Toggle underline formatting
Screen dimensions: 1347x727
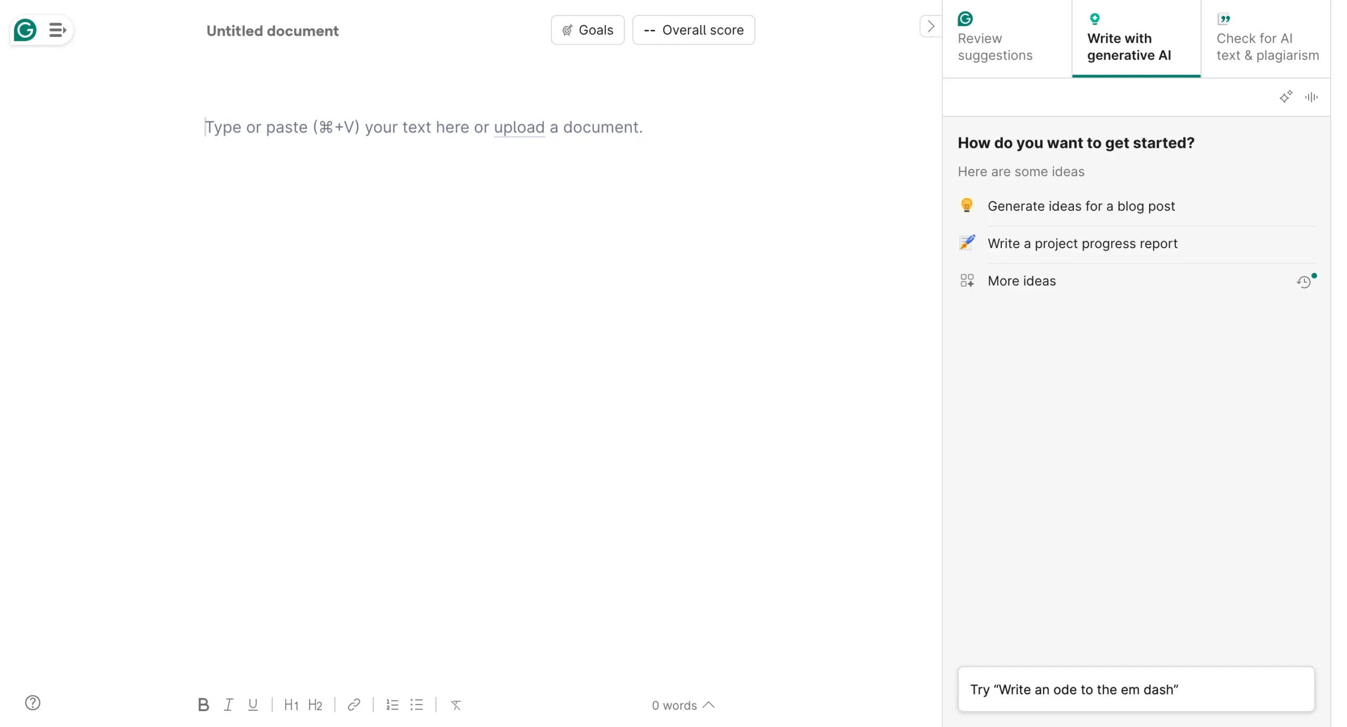[253, 704]
